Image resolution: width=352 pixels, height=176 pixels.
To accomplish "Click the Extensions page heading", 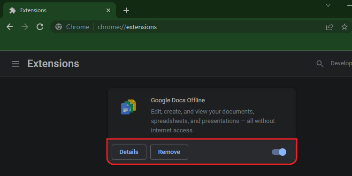I will point(53,64).
